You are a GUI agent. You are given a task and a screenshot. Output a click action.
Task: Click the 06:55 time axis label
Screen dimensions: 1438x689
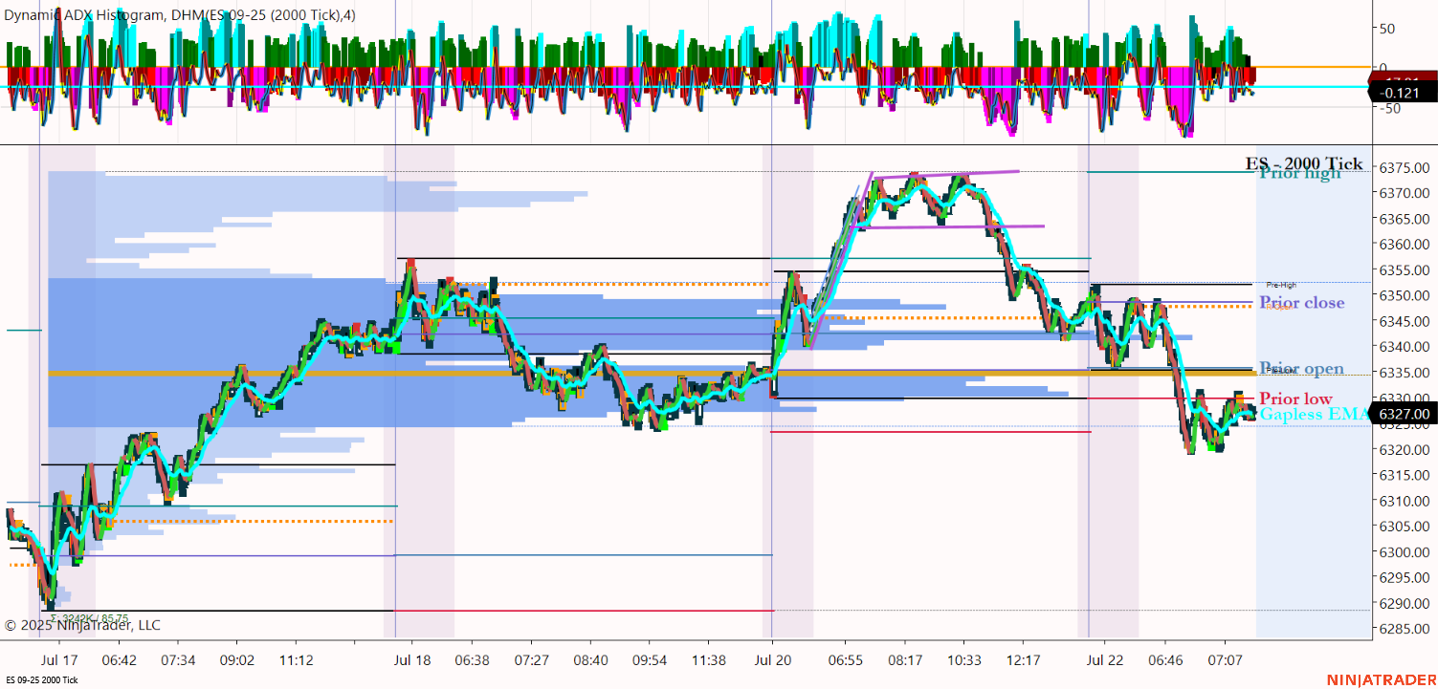(x=846, y=660)
